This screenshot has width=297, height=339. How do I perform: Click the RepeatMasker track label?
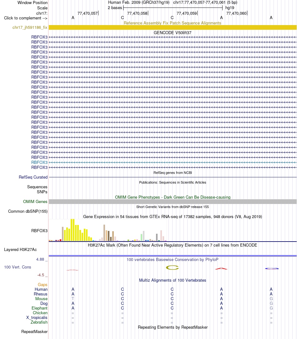34,332
